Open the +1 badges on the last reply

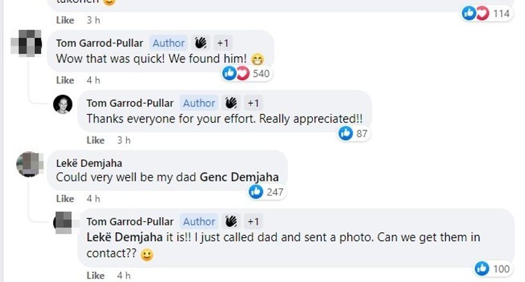click(x=253, y=222)
